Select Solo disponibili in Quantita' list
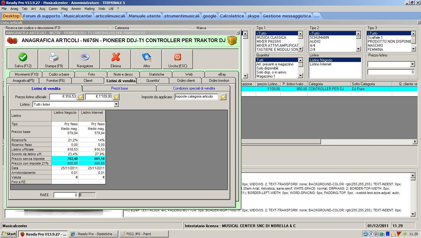421x238 pixels. [267, 68]
